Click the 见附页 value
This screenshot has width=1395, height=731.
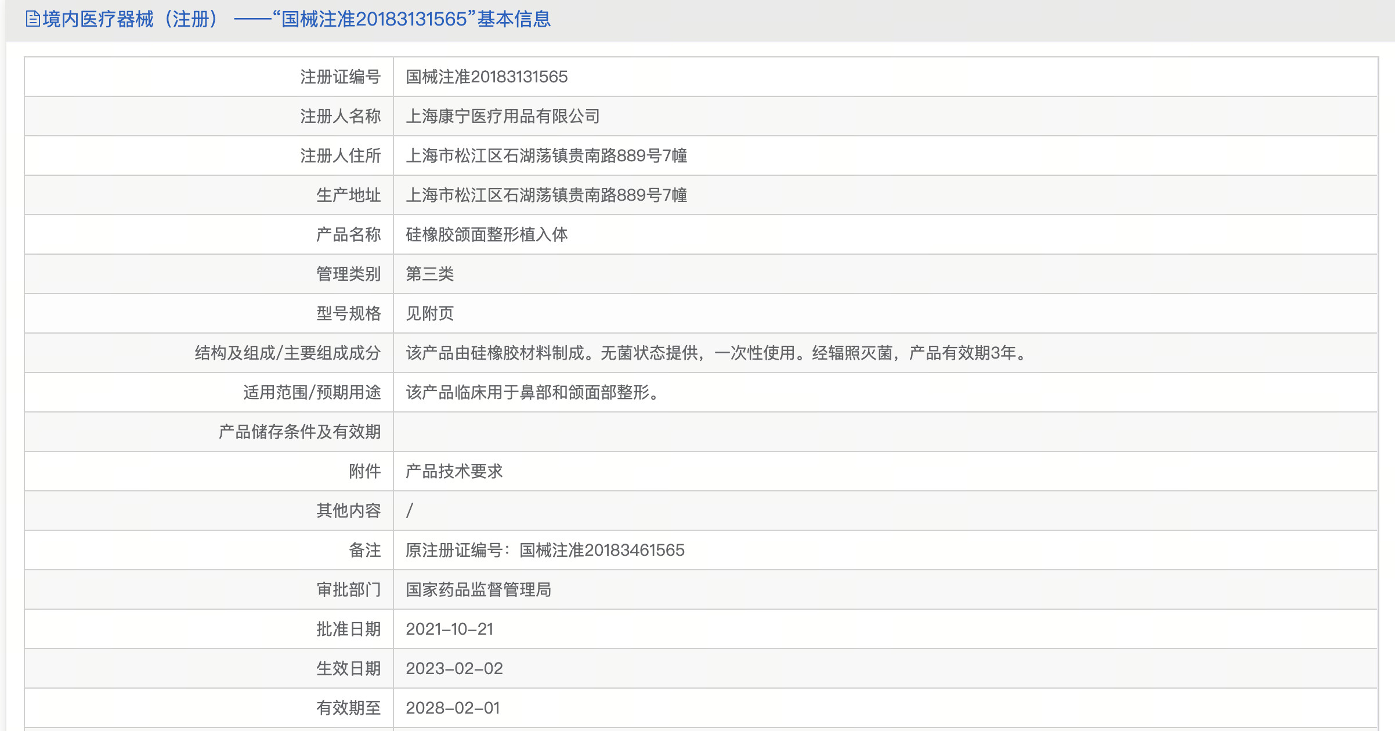point(429,313)
